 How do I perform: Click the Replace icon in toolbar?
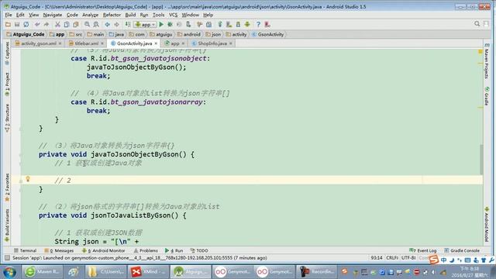click(x=96, y=24)
